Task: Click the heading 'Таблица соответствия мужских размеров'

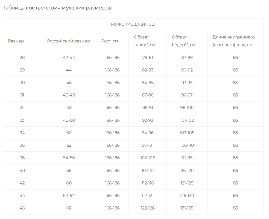Action: (57, 8)
